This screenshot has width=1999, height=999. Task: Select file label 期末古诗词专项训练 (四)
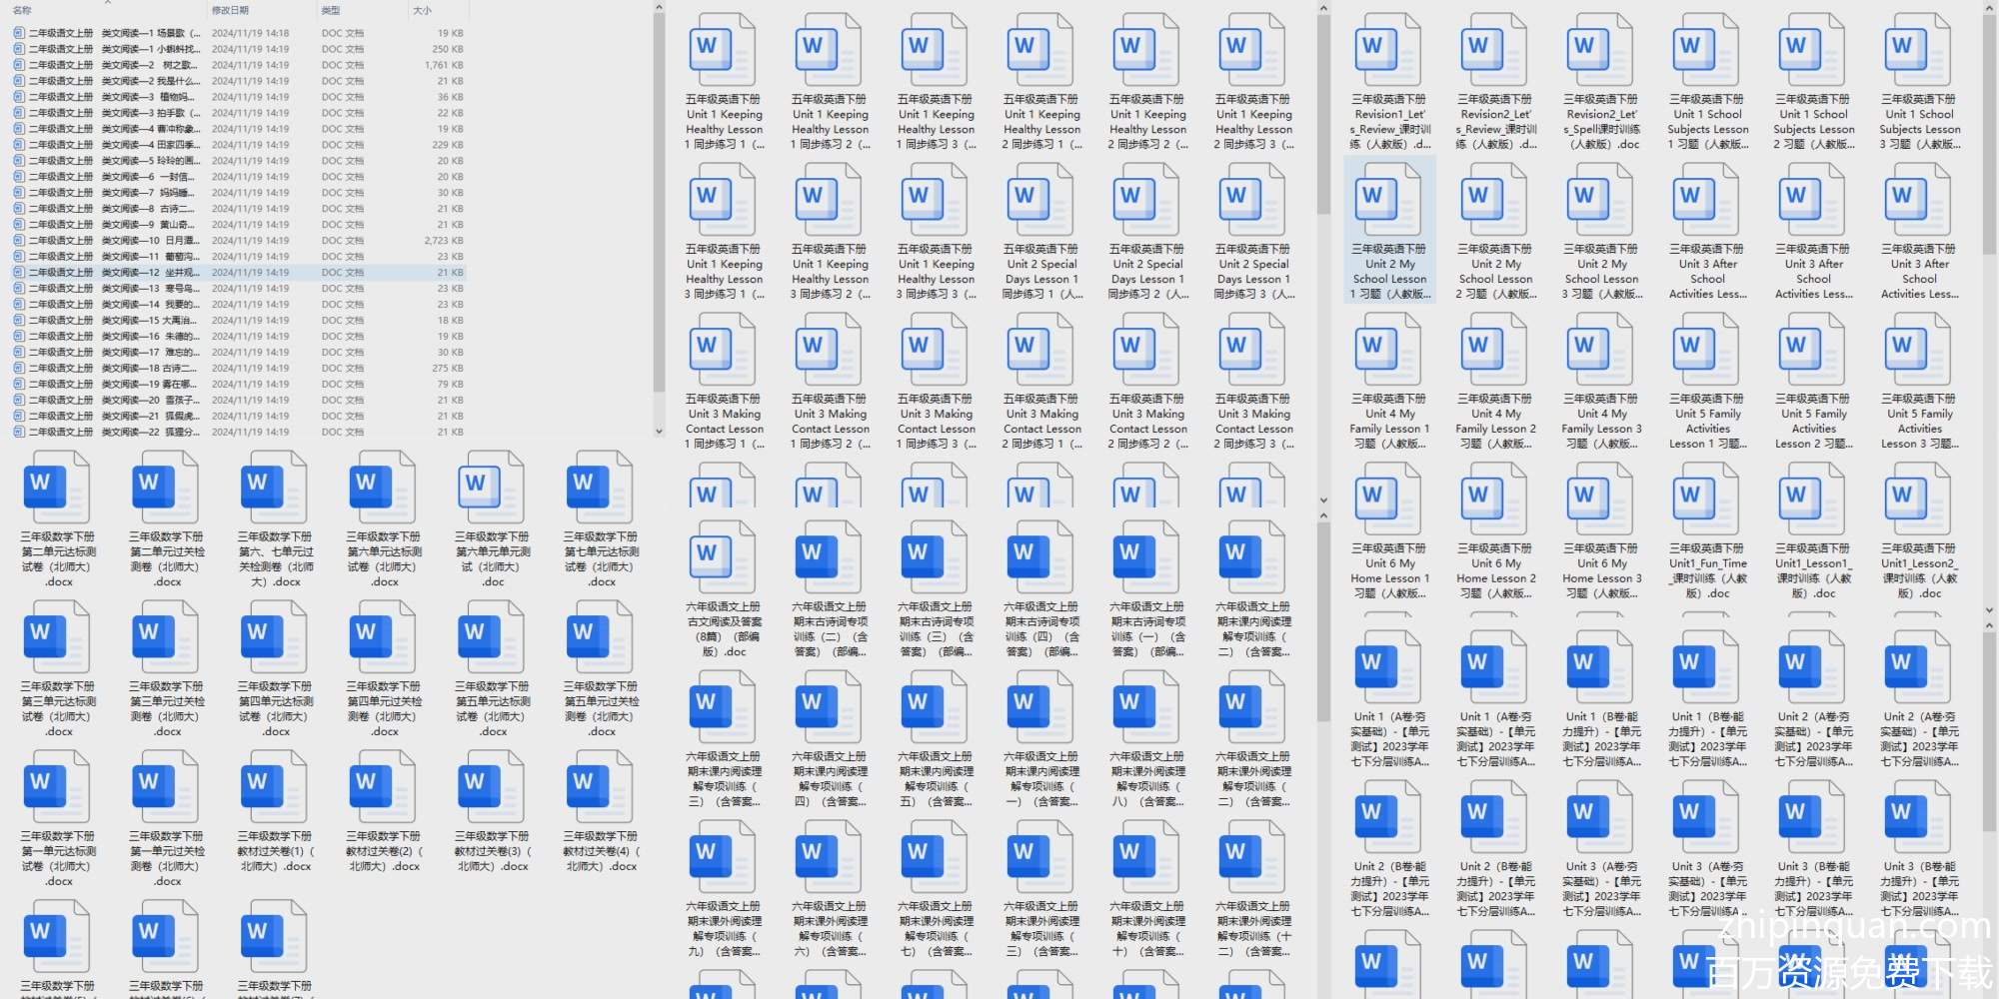[x=1041, y=629]
